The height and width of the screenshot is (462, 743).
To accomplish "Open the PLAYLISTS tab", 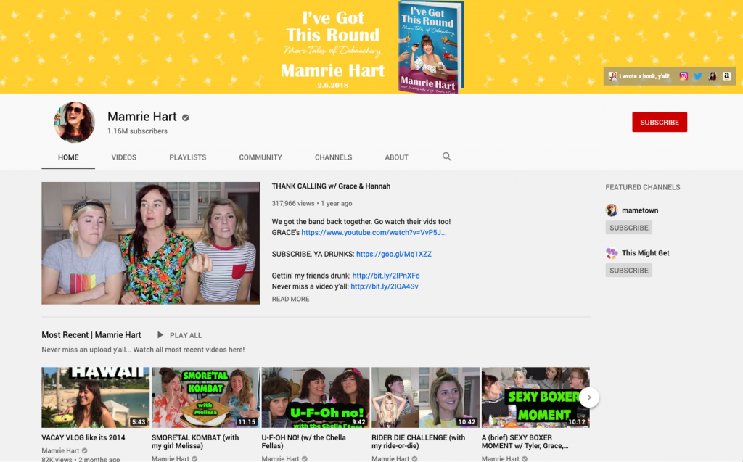I will (x=188, y=157).
